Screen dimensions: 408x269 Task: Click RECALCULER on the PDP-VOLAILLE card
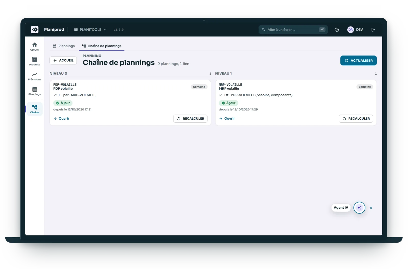[190, 119]
